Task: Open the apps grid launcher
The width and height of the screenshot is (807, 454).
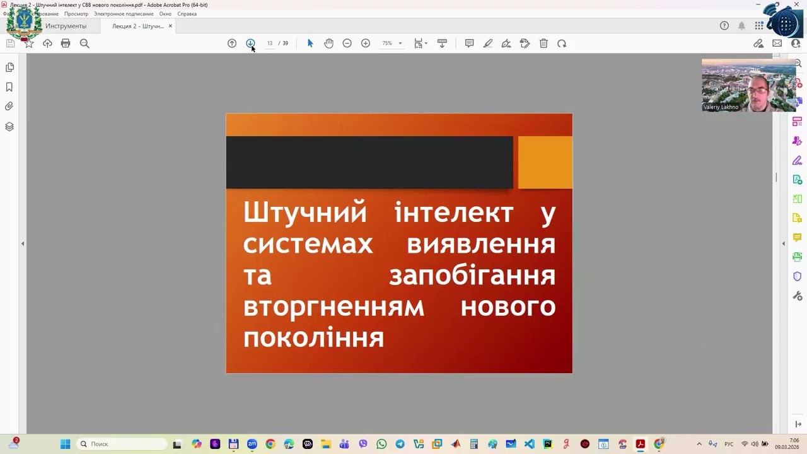Action: [759, 26]
